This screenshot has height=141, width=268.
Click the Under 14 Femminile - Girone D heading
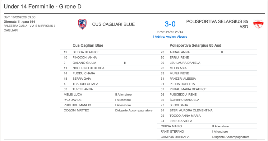tap(43, 7)
